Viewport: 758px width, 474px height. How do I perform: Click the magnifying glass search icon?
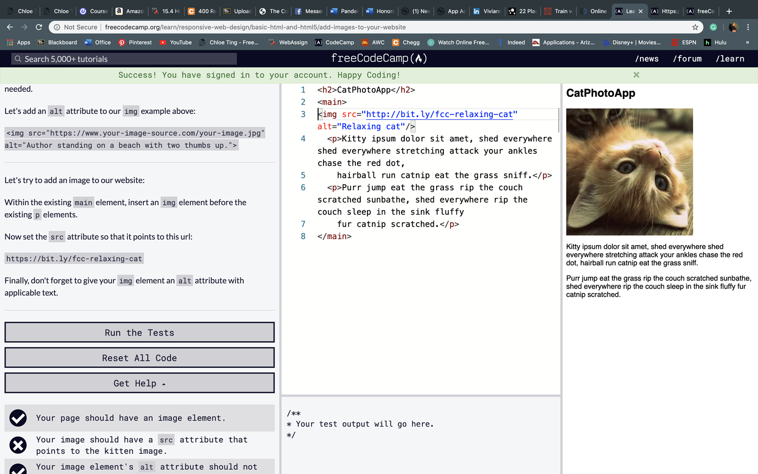coord(19,58)
